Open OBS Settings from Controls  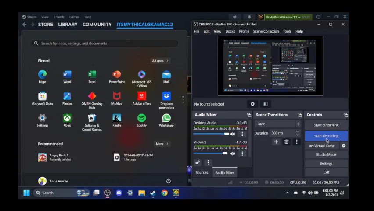(326, 164)
